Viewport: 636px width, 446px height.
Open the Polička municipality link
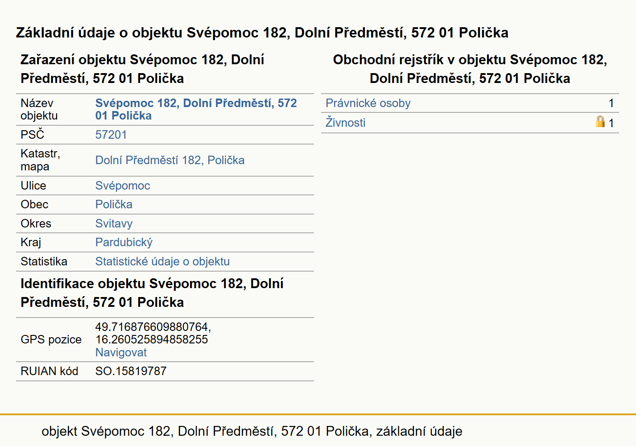114,204
